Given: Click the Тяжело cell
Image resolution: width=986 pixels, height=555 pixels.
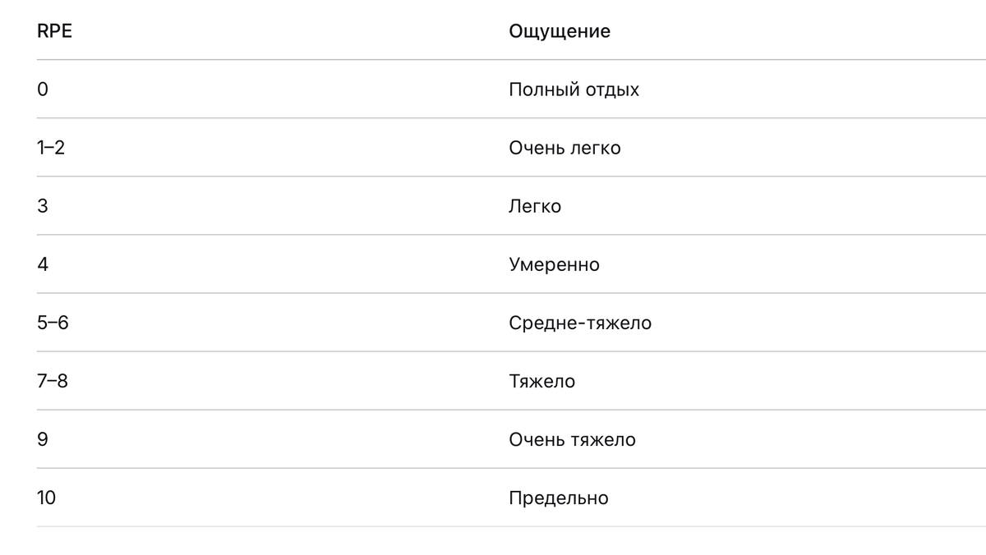Looking at the screenshot, I should (x=541, y=381).
